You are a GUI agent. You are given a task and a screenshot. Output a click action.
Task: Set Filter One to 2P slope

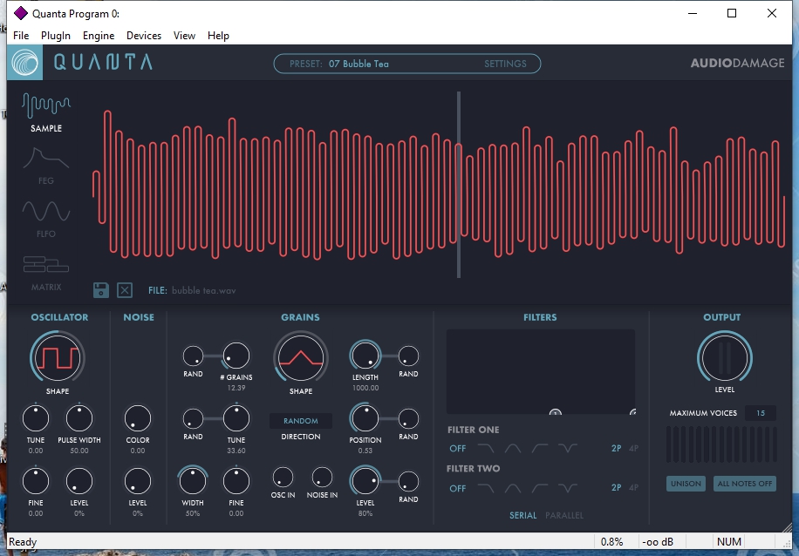(616, 448)
